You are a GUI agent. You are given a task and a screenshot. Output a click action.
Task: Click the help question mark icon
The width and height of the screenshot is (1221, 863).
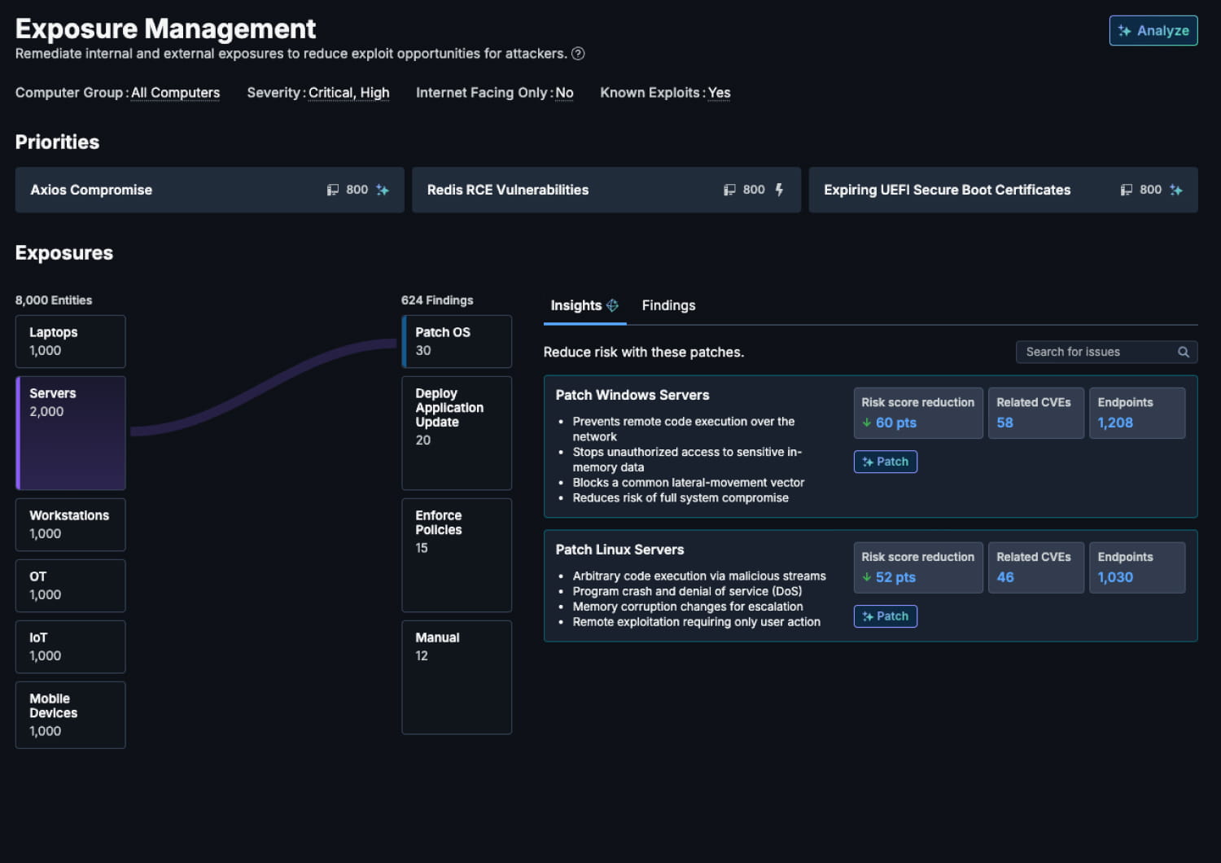578,54
